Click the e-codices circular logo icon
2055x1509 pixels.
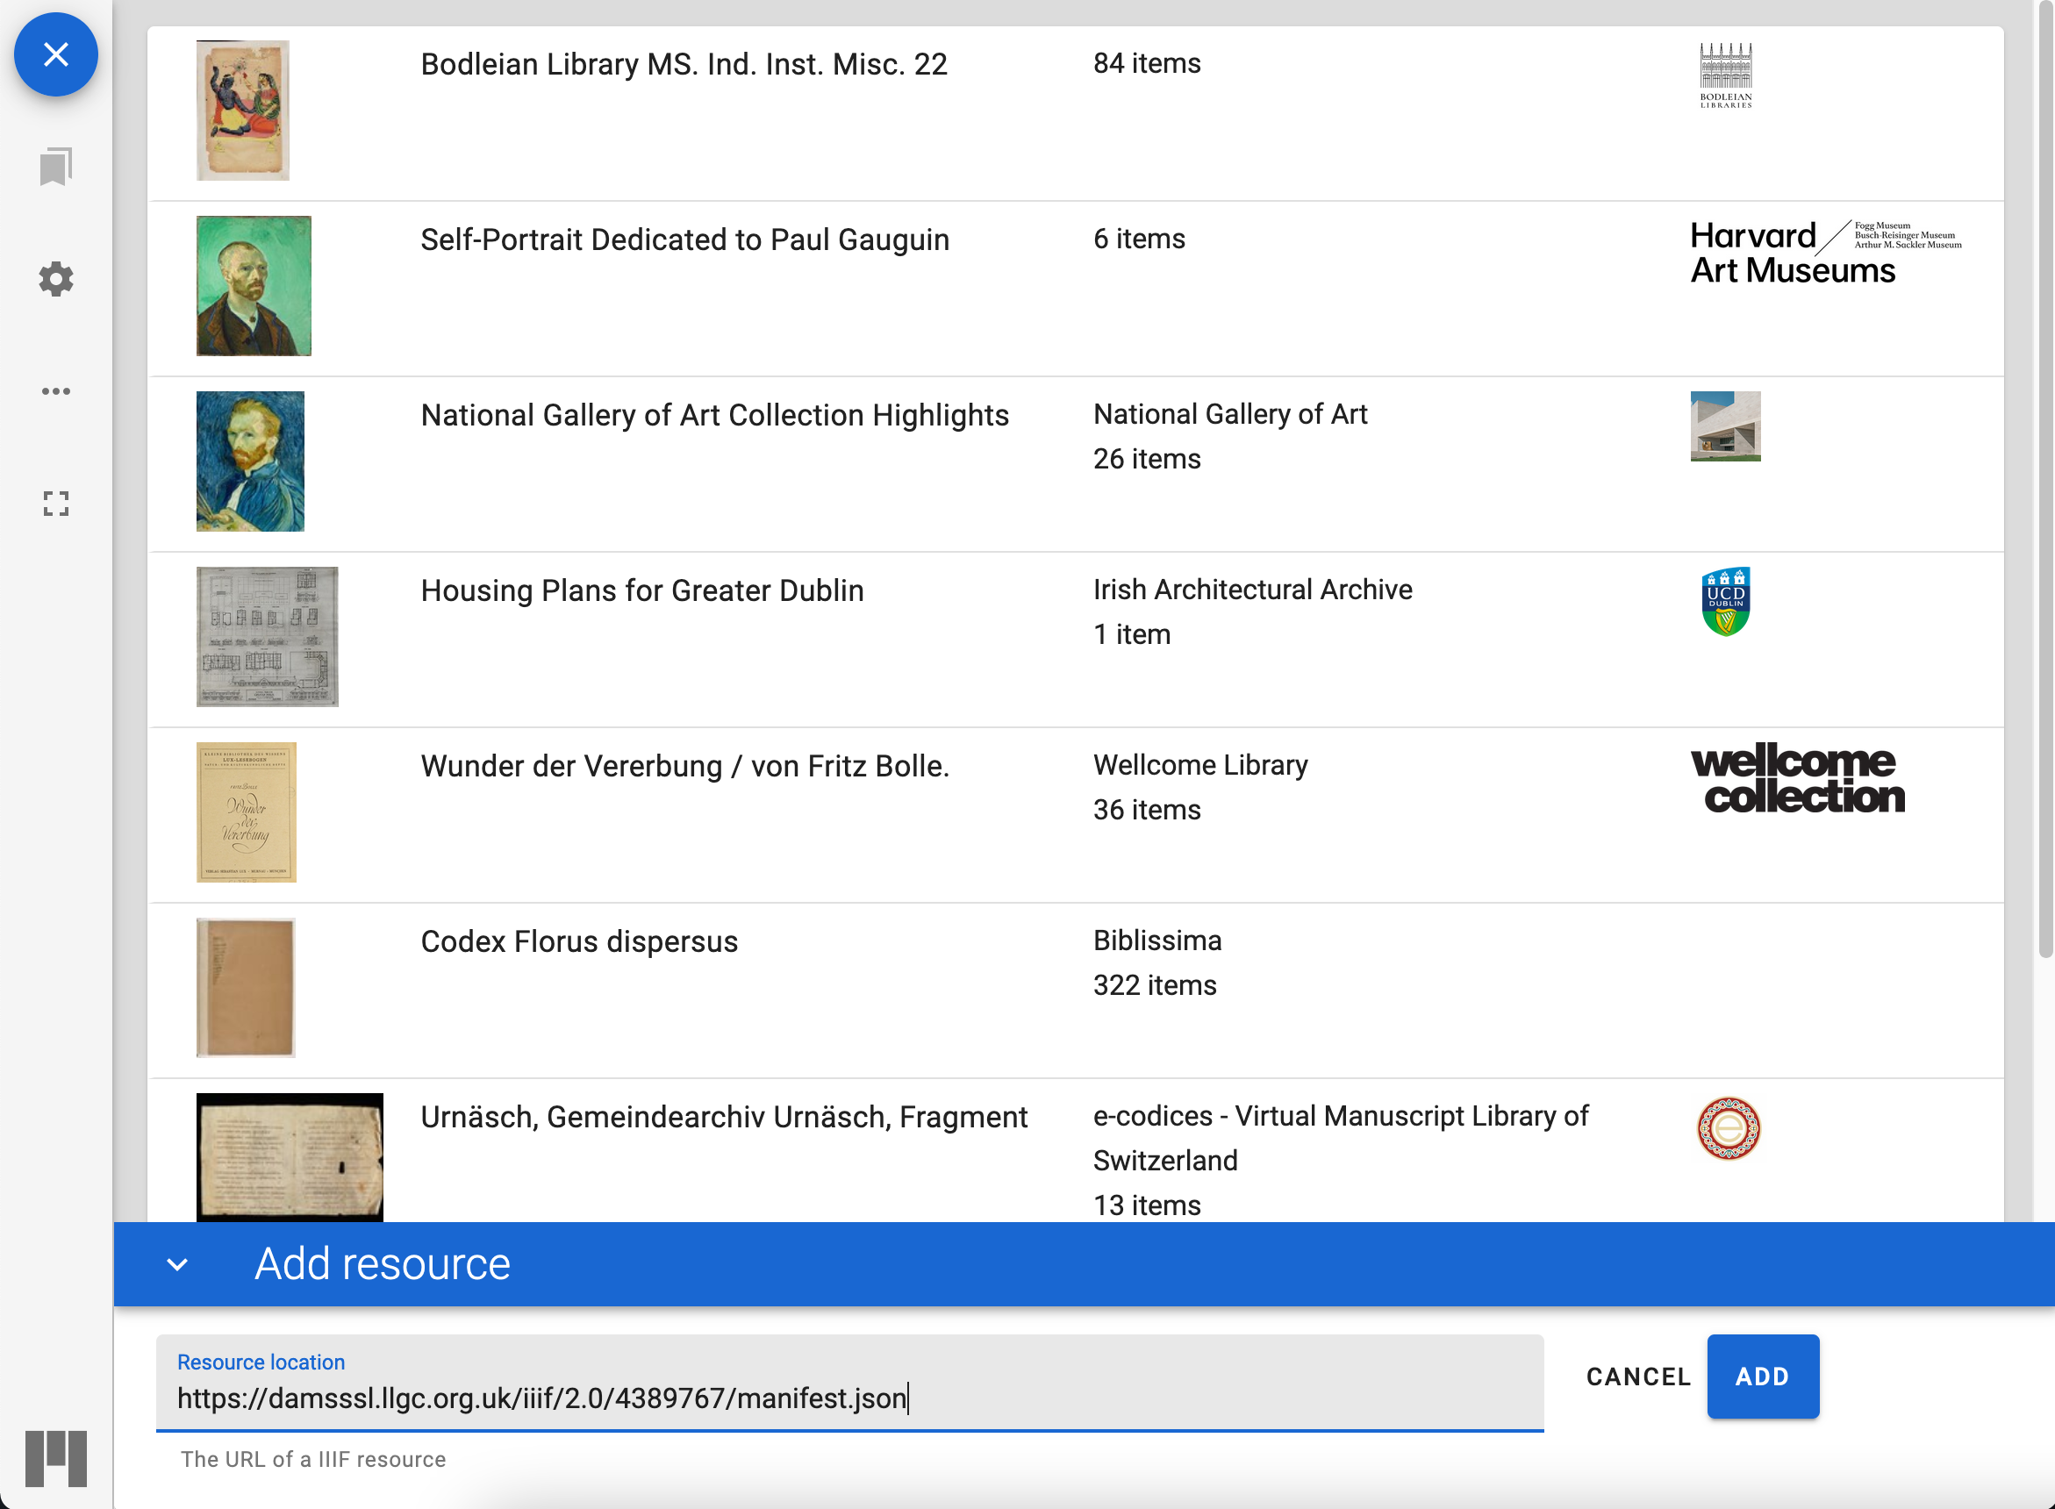(1726, 1127)
